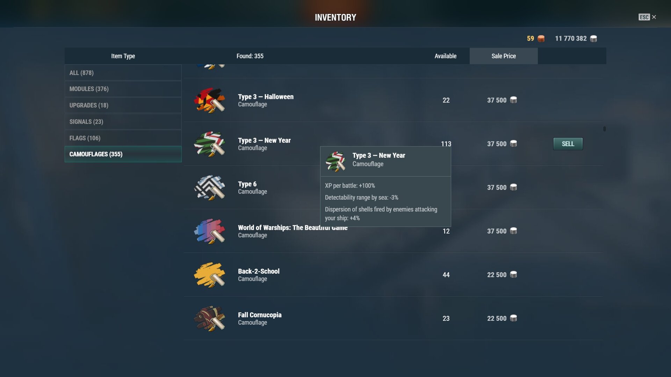Select the FLAGS (106) category
The image size is (671, 377).
point(123,138)
